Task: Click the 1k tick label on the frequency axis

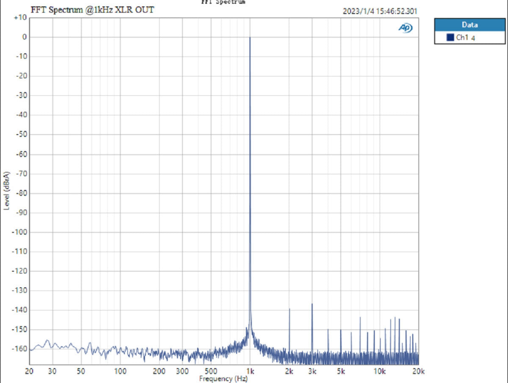Action: 250,371
